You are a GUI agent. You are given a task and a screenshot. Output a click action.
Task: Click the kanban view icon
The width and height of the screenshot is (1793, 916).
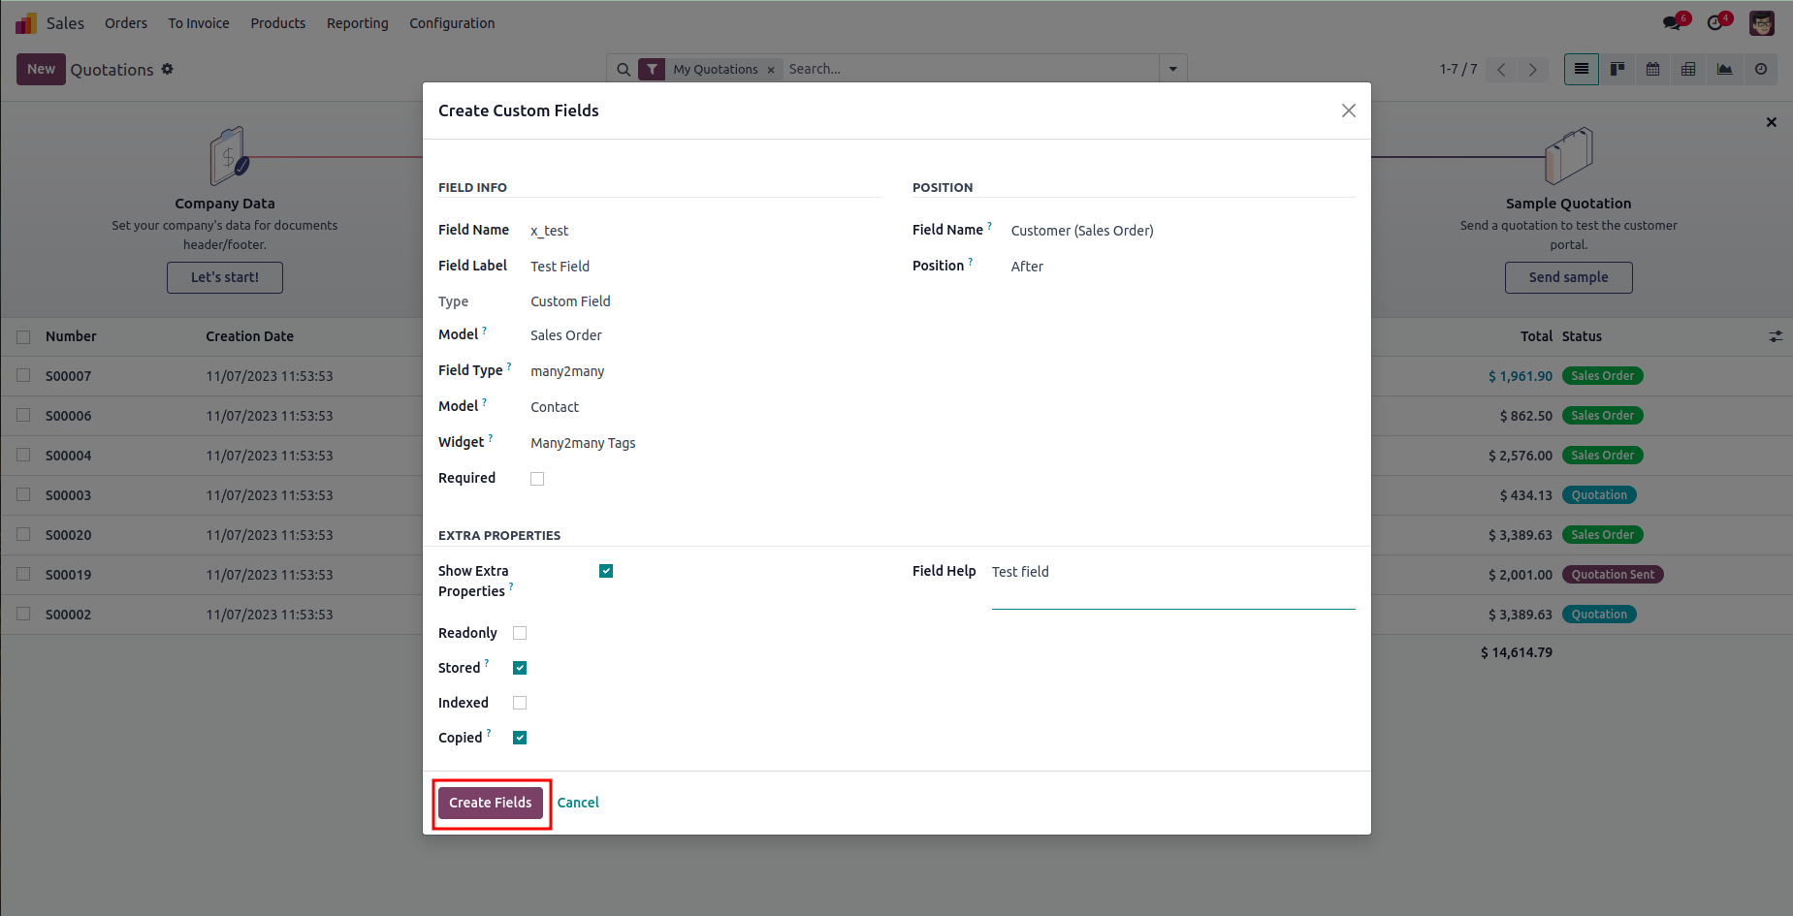click(1617, 69)
